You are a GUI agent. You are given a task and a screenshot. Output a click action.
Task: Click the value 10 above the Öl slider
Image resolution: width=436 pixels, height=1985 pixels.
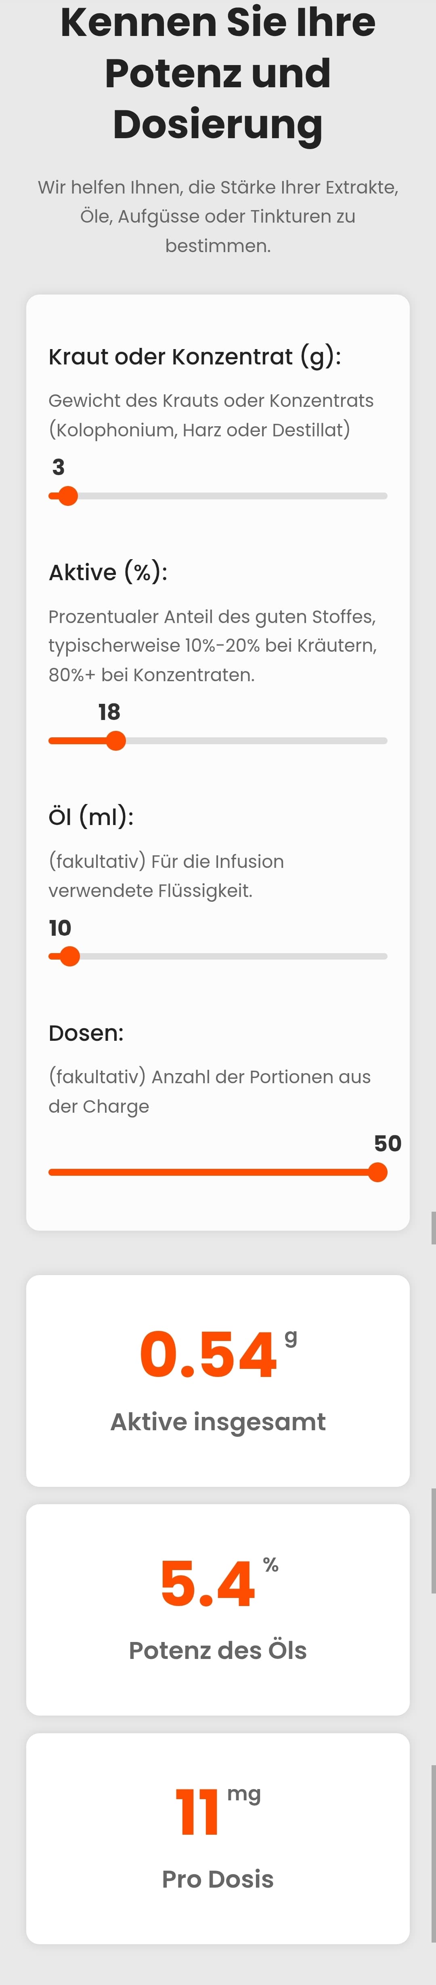tap(60, 928)
